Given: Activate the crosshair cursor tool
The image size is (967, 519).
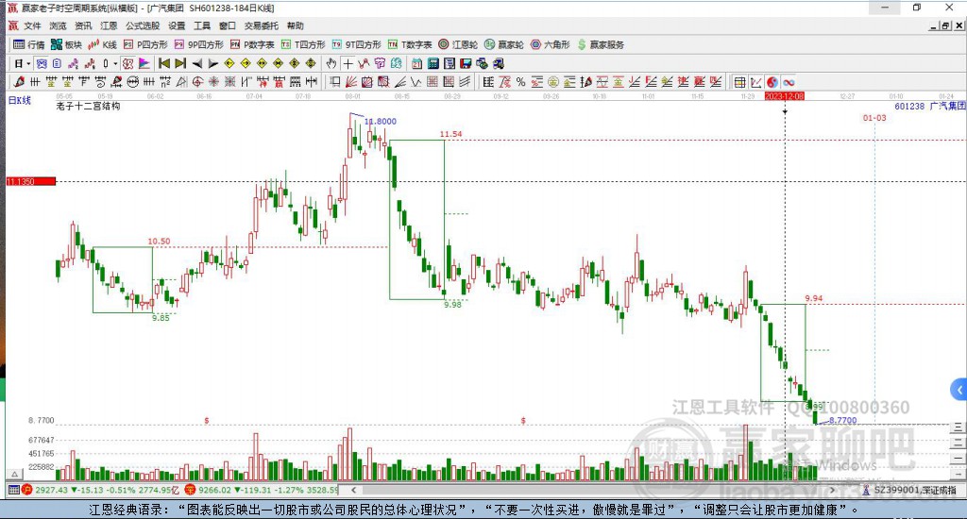Looking at the screenshot, I should coord(348,63).
